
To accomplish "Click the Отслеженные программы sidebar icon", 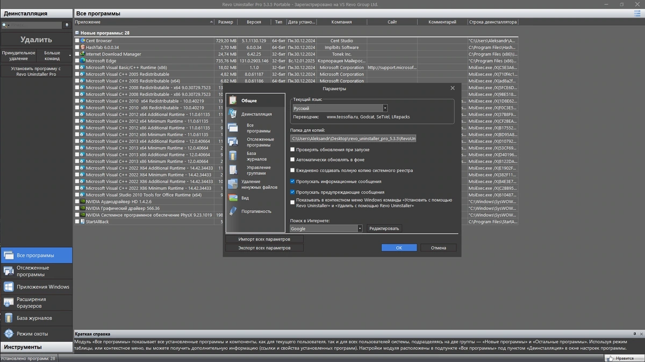I will 9,271.
